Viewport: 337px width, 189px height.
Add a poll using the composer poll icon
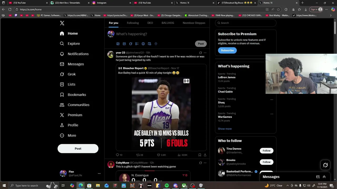[137, 44]
